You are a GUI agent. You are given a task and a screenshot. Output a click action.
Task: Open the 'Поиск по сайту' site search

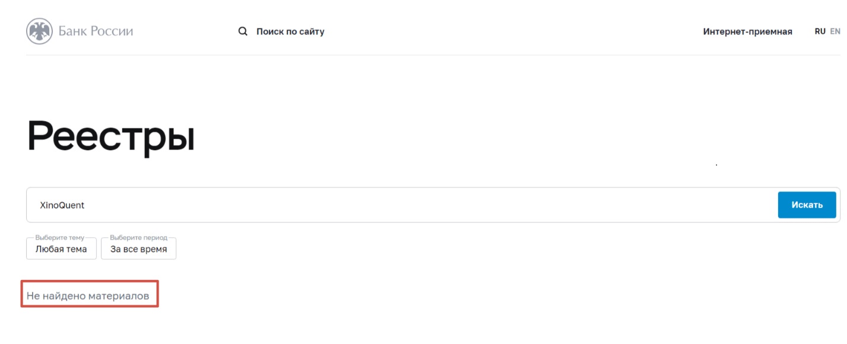click(290, 31)
